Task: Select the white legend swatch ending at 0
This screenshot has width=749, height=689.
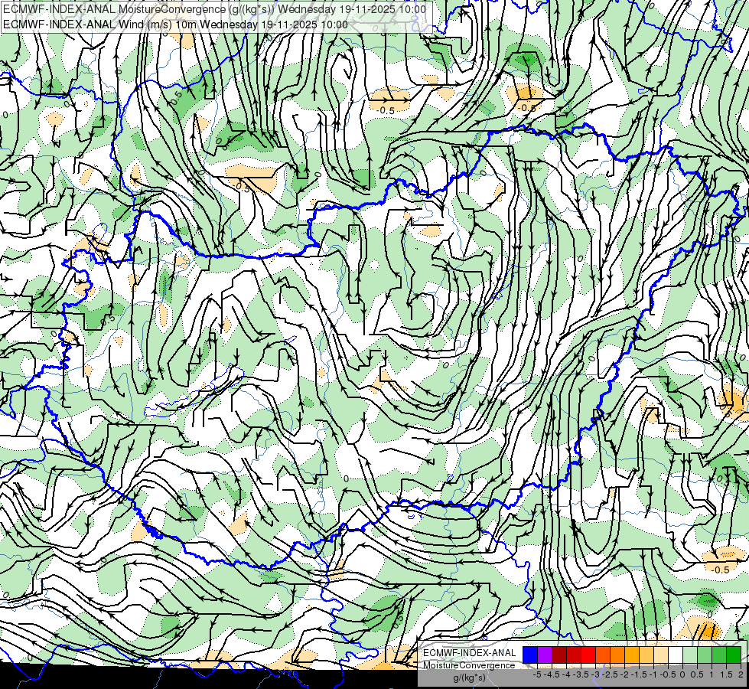Action: (676, 655)
